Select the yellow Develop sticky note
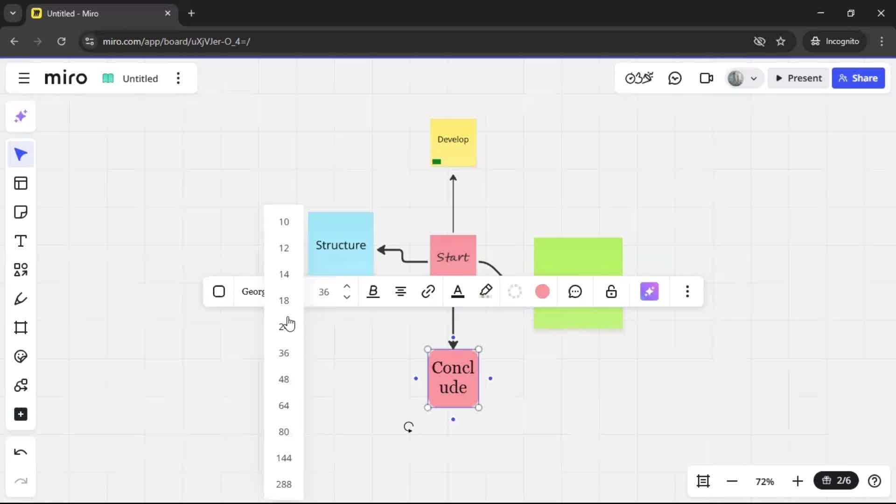The image size is (896, 504). 453,143
